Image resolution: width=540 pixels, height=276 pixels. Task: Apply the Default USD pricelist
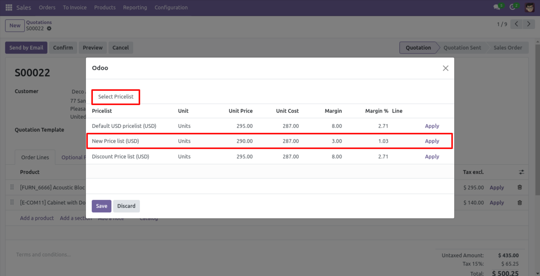click(x=432, y=126)
